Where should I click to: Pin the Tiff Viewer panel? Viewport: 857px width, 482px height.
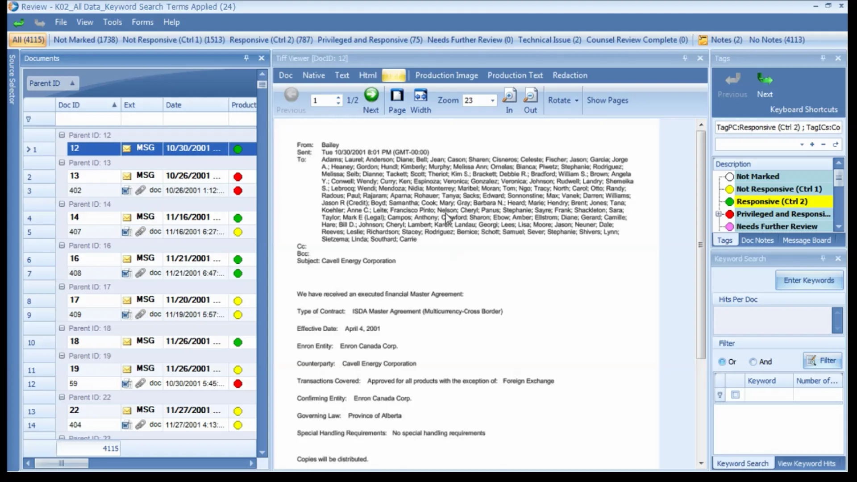click(685, 58)
